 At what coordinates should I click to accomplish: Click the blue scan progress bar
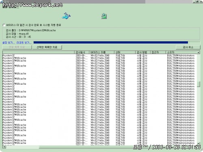111,43
